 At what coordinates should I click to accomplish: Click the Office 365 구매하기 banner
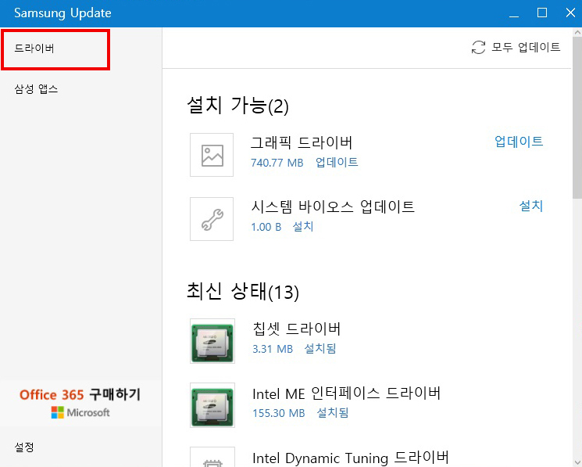click(80, 403)
